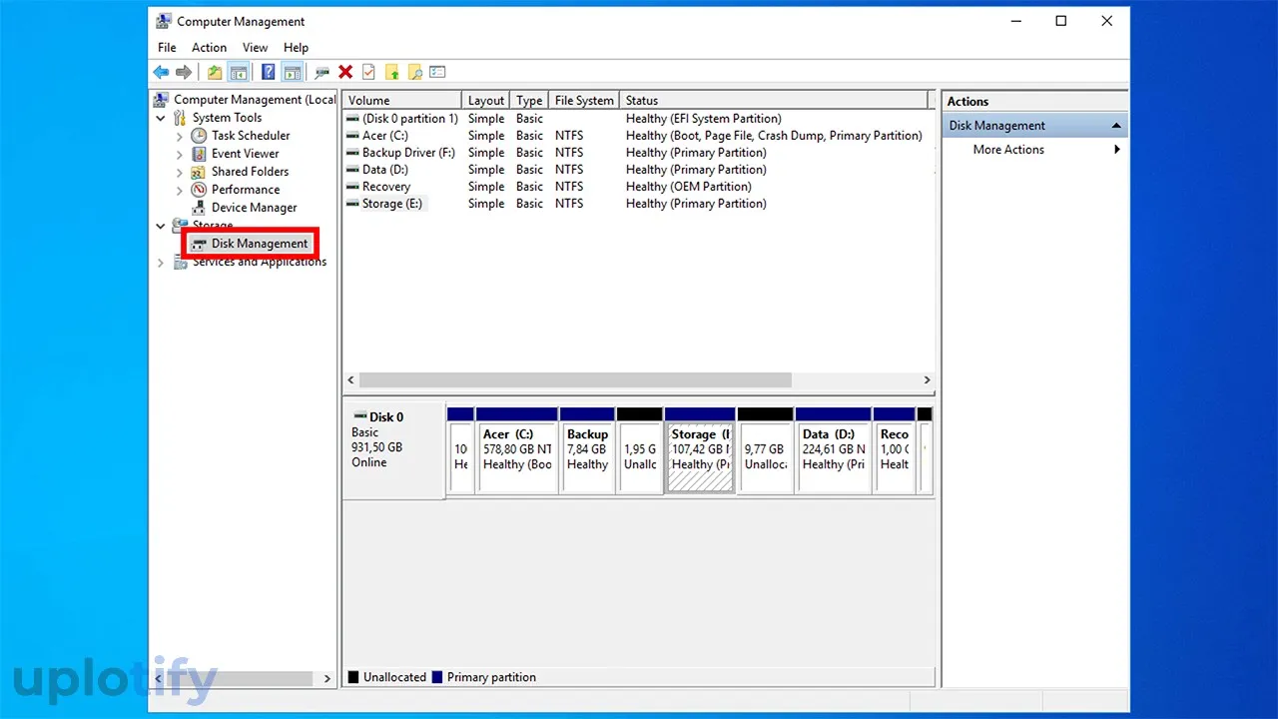Sort by the Volume column header

click(402, 100)
